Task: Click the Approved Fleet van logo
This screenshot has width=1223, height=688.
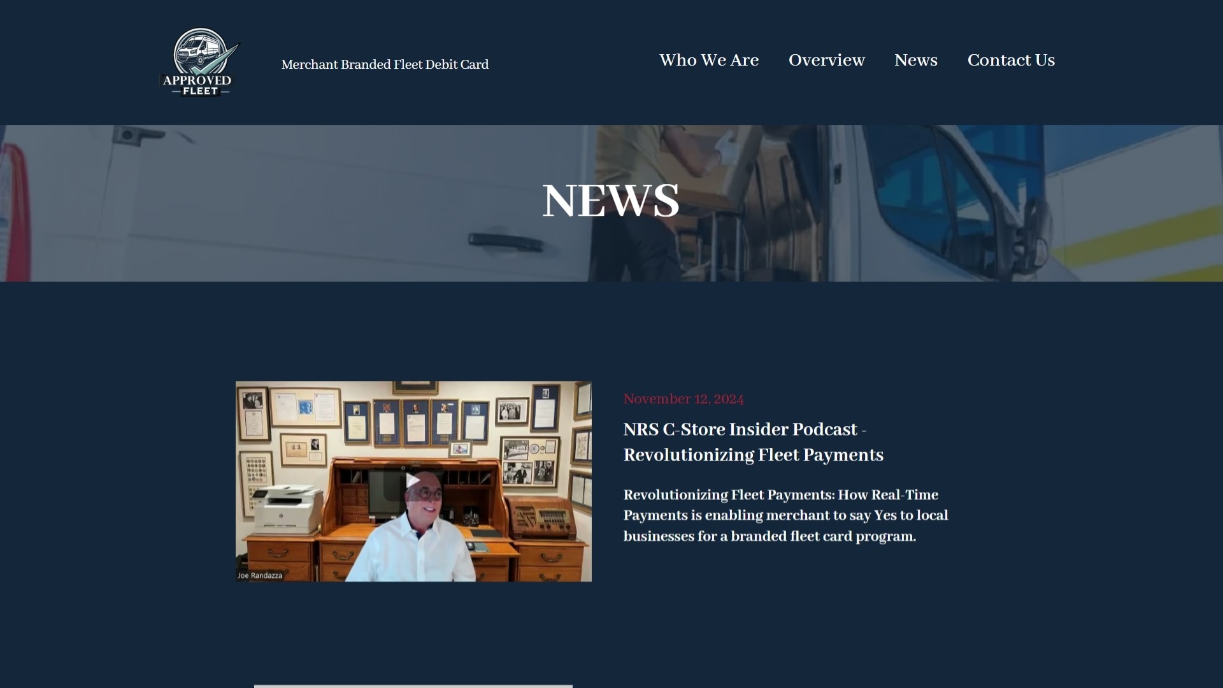Action: (x=199, y=62)
